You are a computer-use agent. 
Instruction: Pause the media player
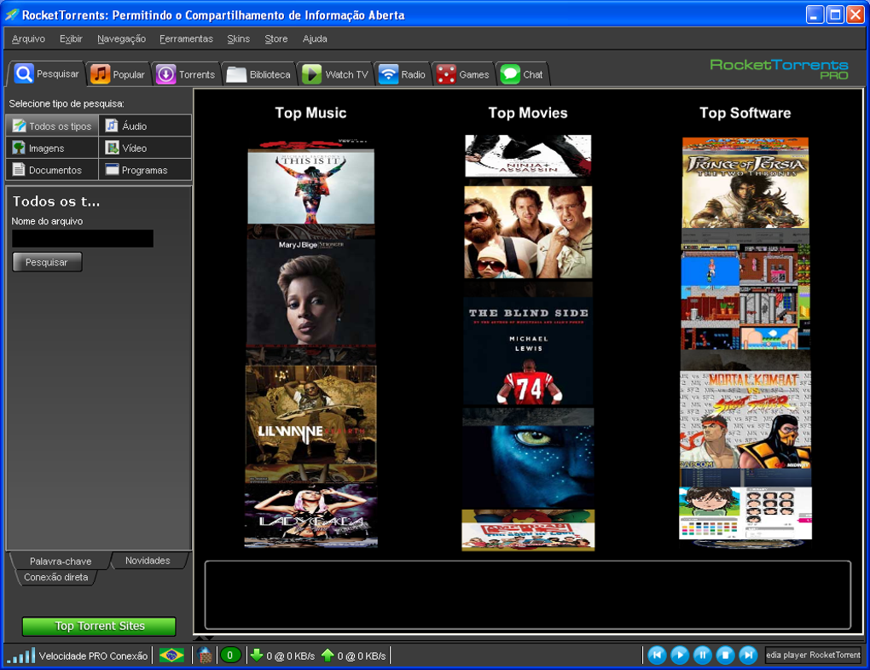click(x=702, y=655)
